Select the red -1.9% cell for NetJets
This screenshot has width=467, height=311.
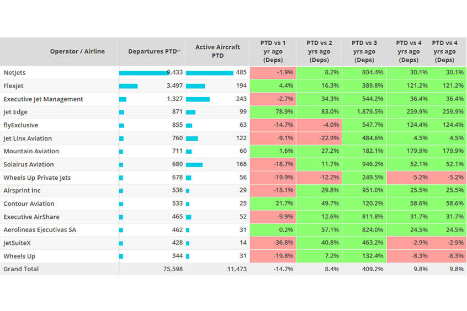(x=273, y=72)
